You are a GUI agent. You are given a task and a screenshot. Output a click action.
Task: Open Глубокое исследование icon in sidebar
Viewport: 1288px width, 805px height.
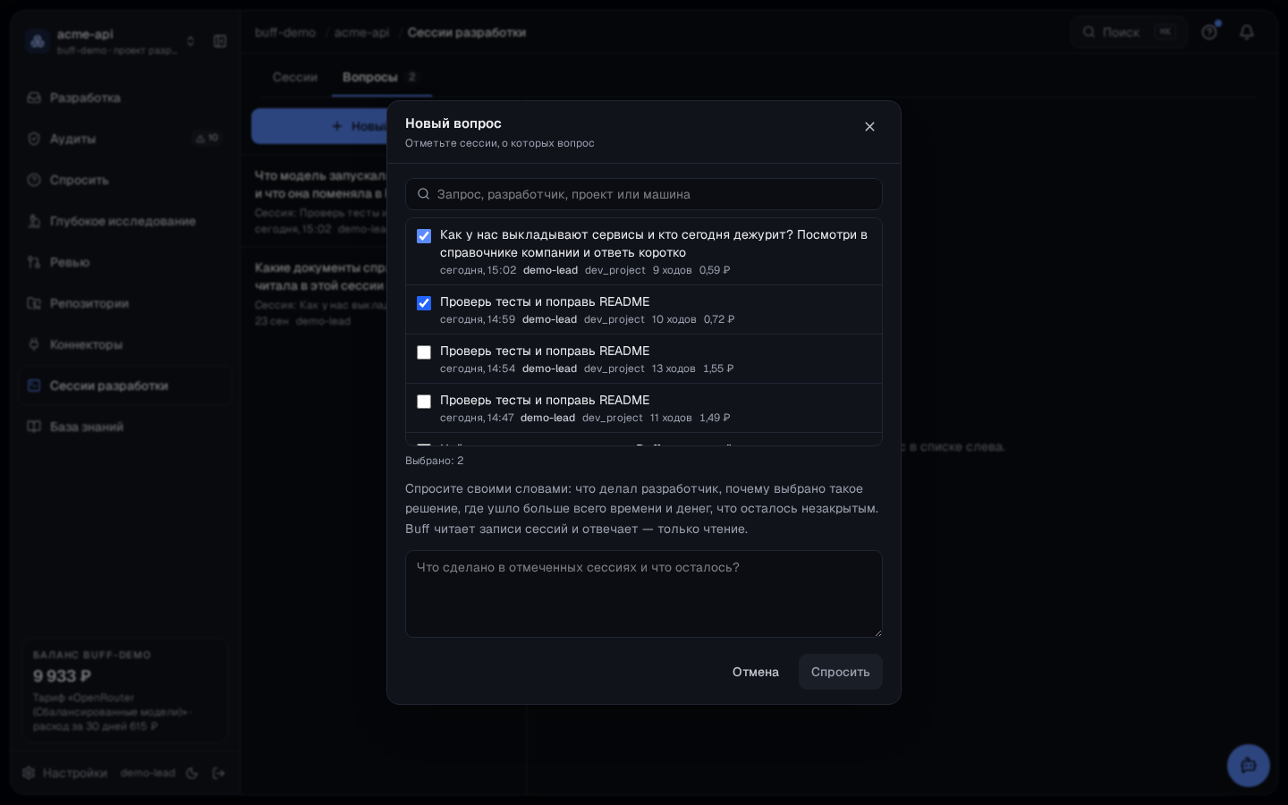point(34,221)
